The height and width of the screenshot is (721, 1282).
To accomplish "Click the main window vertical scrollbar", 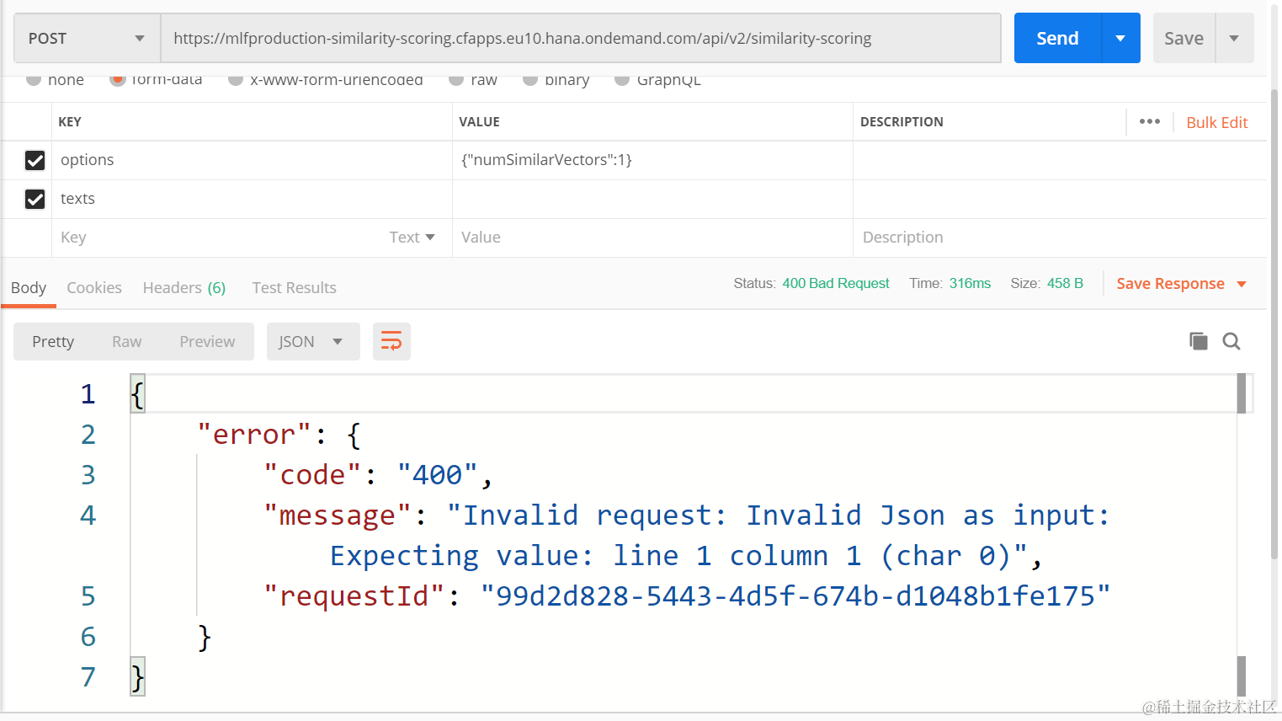I will [x=1274, y=324].
